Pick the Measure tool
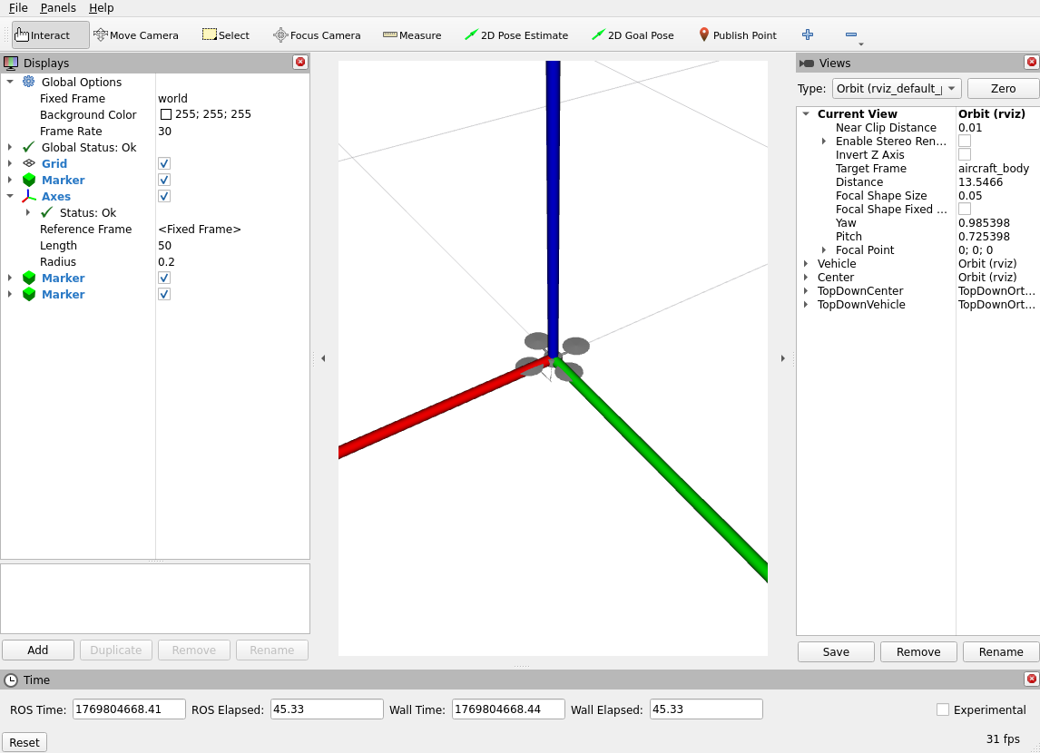This screenshot has width=1040, height=753. (x=412, y=35)
